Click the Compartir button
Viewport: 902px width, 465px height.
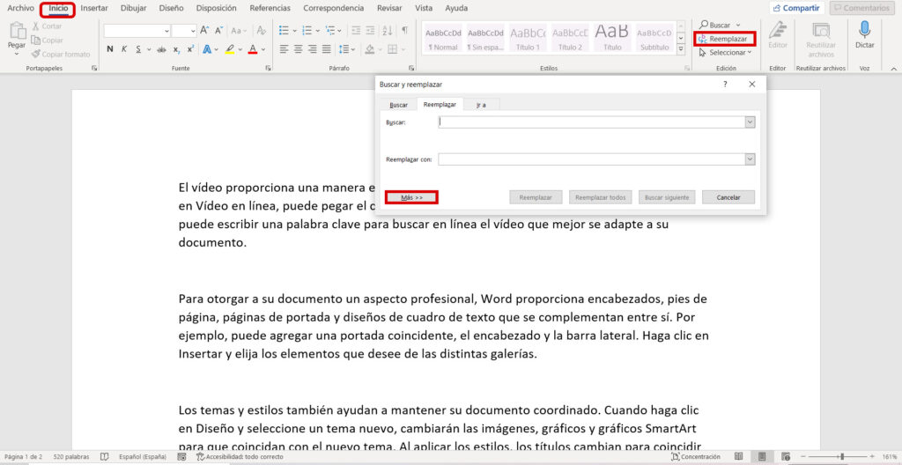point(797,8)
